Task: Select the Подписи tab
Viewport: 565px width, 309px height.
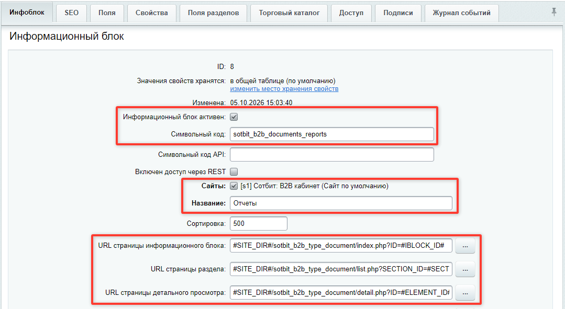Action: (x=398, y=13)
